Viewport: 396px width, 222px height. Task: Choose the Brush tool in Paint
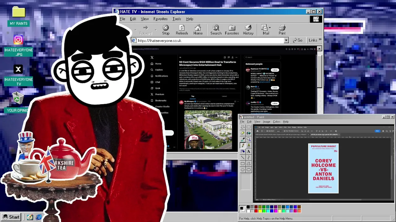(x=248, y=146)
